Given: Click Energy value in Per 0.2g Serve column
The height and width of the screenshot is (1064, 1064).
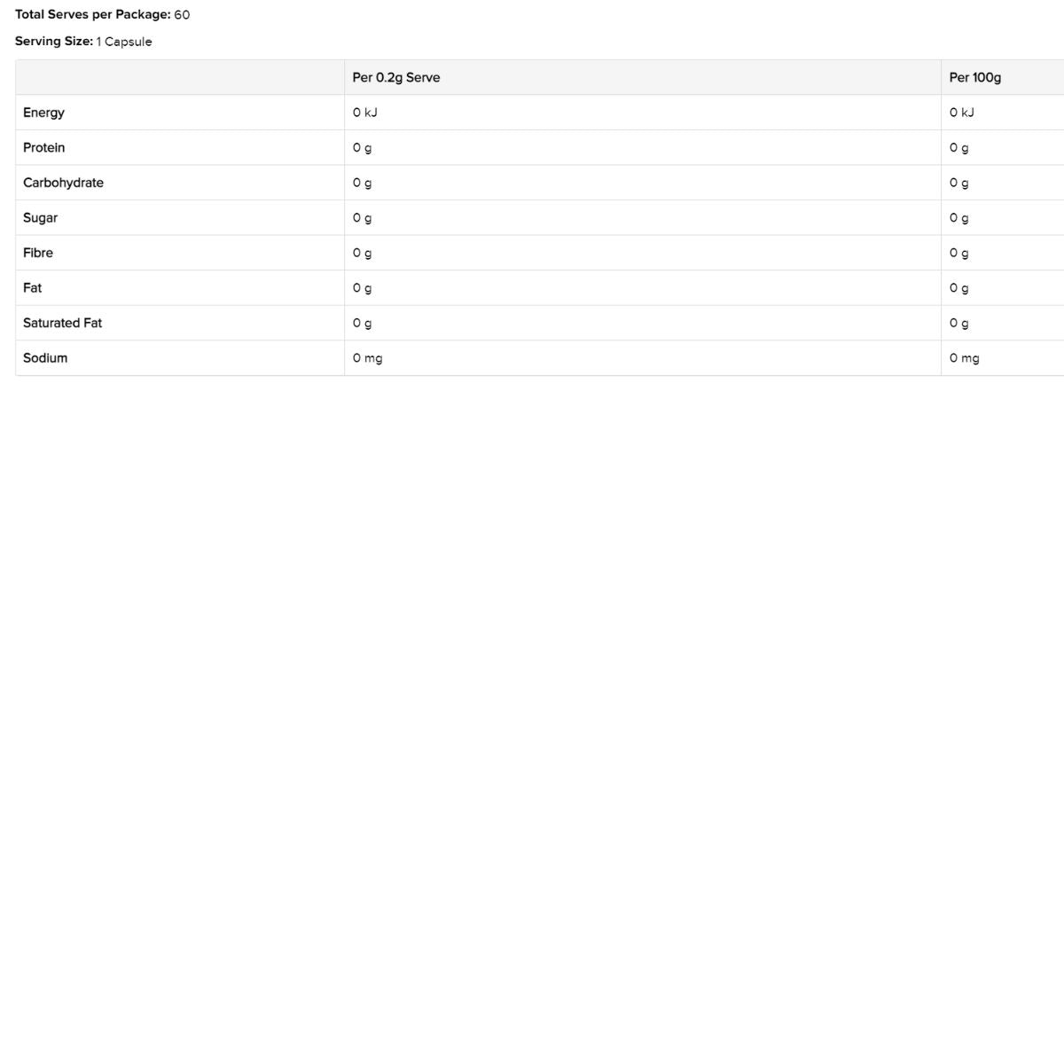Looking at the screenshot, I should coord(364,113).
